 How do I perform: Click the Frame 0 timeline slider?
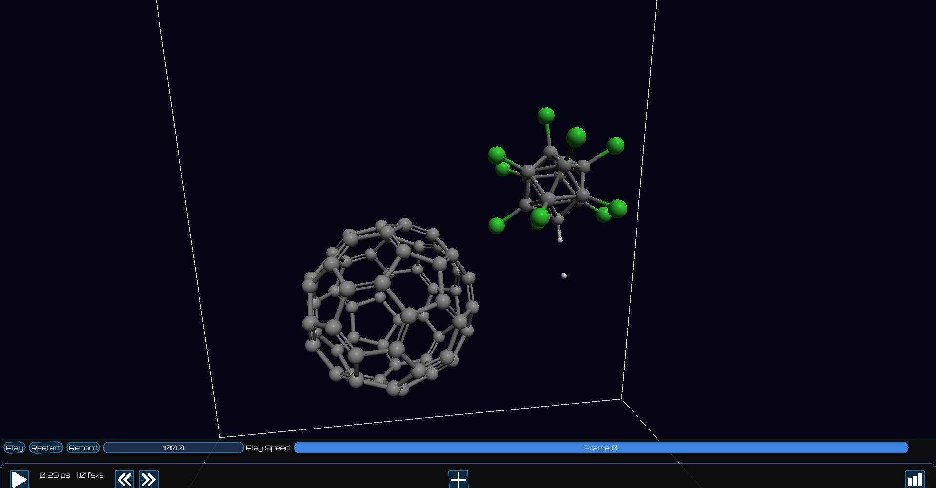pos(601,448)
